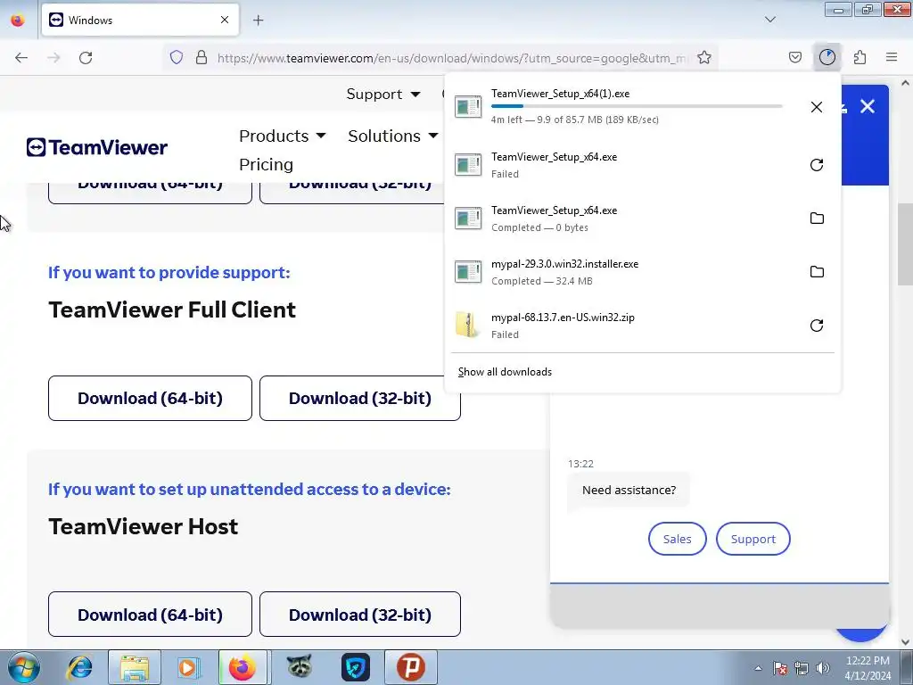Reload the current TeamViewer page
Screen dimensions: 913x685
(86, 58)
